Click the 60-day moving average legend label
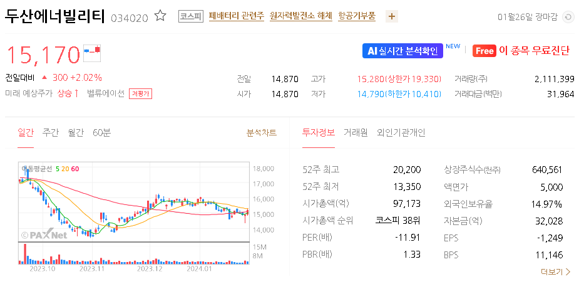Image resolution: width=579 pixels, height=284 pixels. click(x=75, y=169)
